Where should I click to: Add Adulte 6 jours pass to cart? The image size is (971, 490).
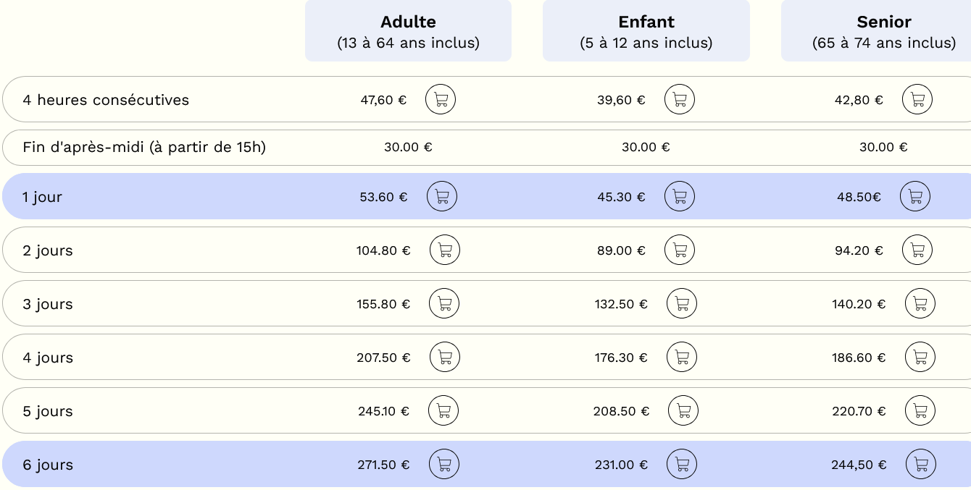pos(444,465)
